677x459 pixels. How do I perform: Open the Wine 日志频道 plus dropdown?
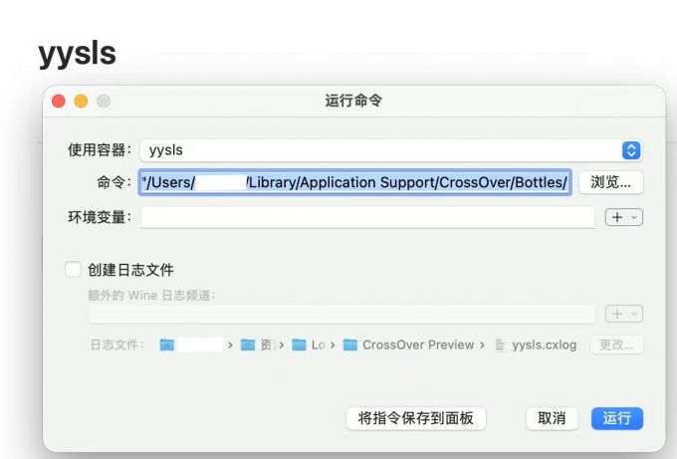click(624, 314)
